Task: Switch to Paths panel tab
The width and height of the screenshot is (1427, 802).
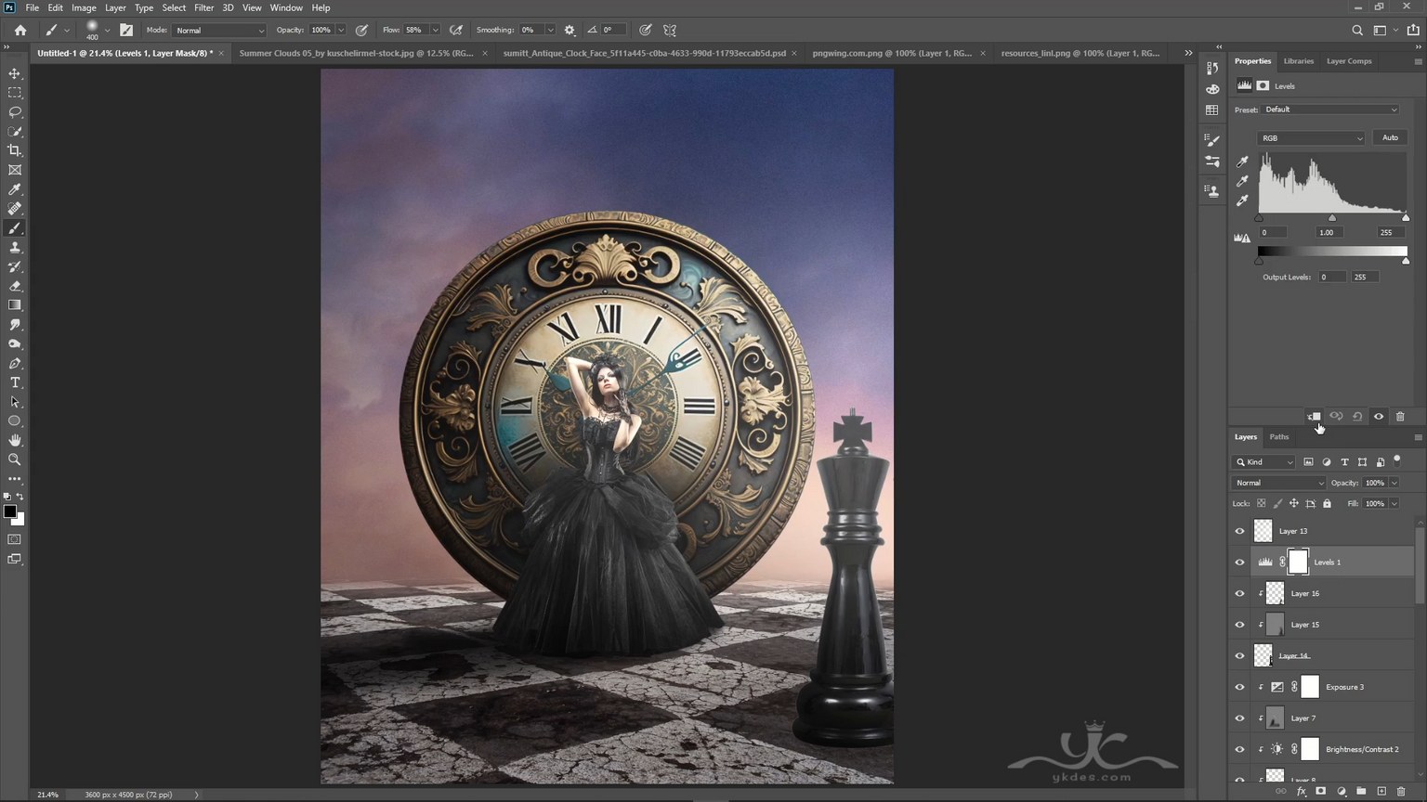Action: point(1279,437)
